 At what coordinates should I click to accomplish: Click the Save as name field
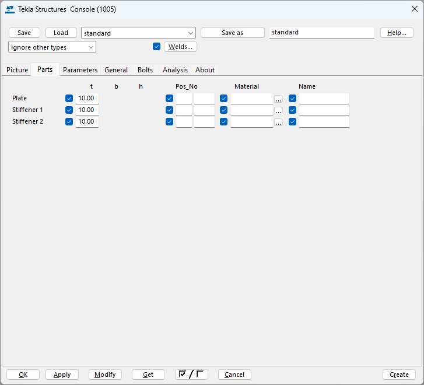(322, 33)
